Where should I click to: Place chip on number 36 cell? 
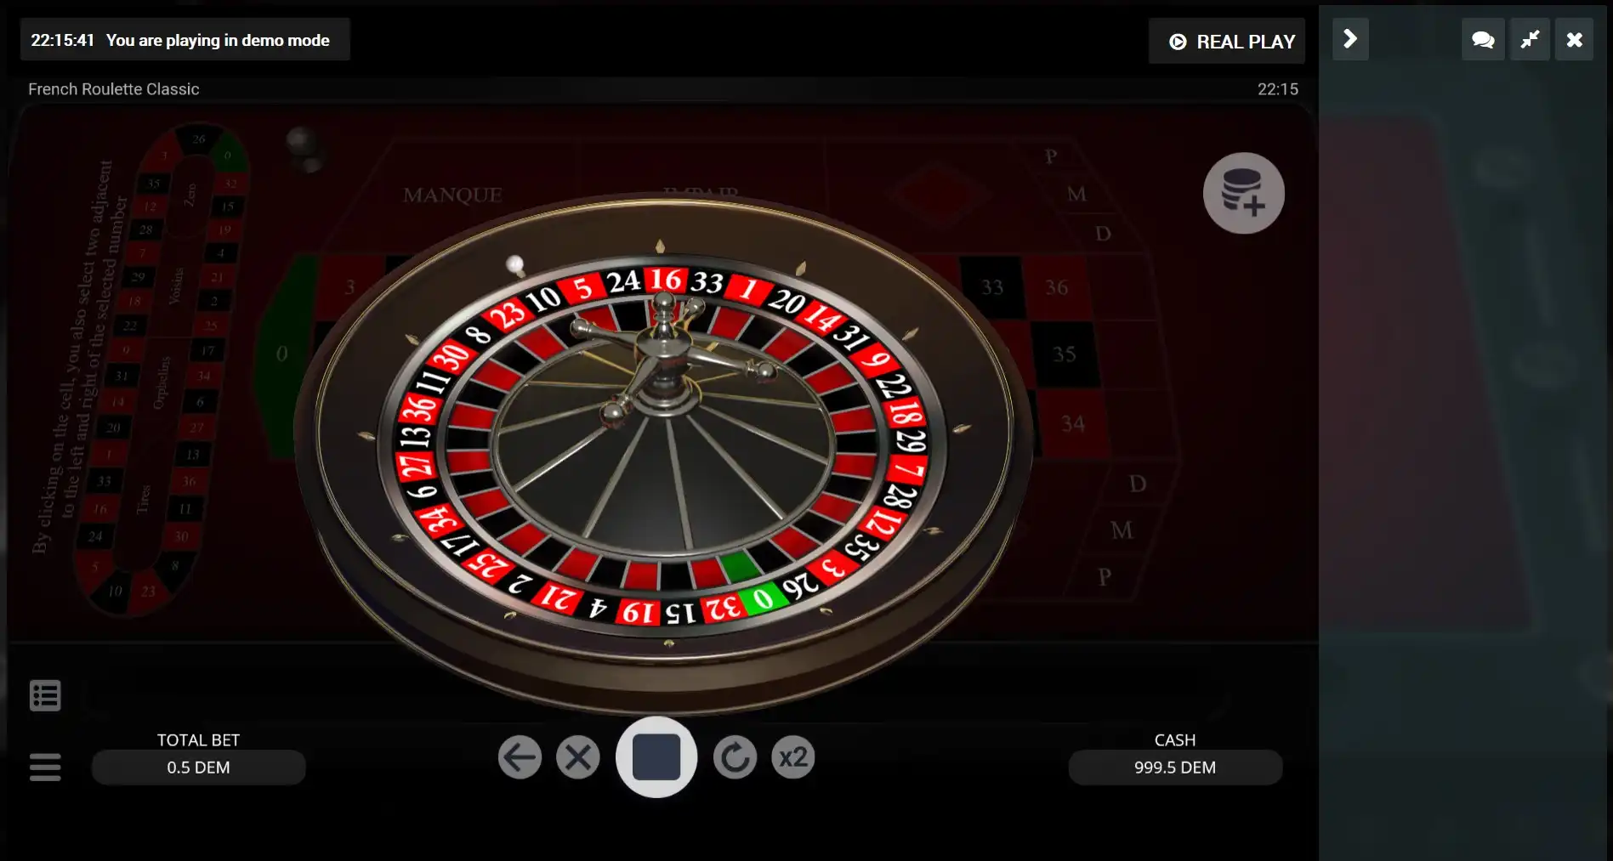pyautogui.click(x=1056, y=288)
